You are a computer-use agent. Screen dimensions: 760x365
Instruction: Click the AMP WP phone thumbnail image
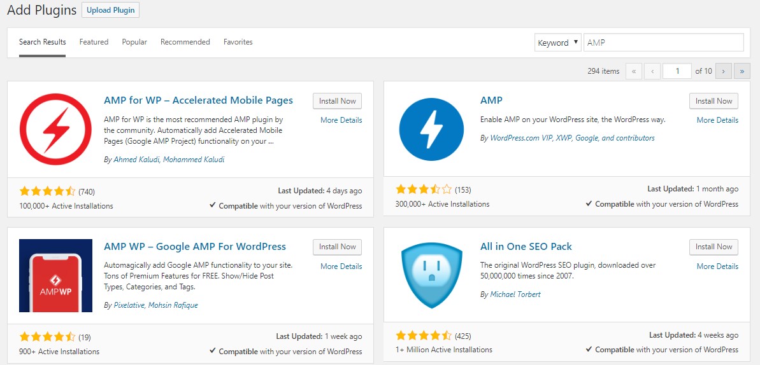55,275
